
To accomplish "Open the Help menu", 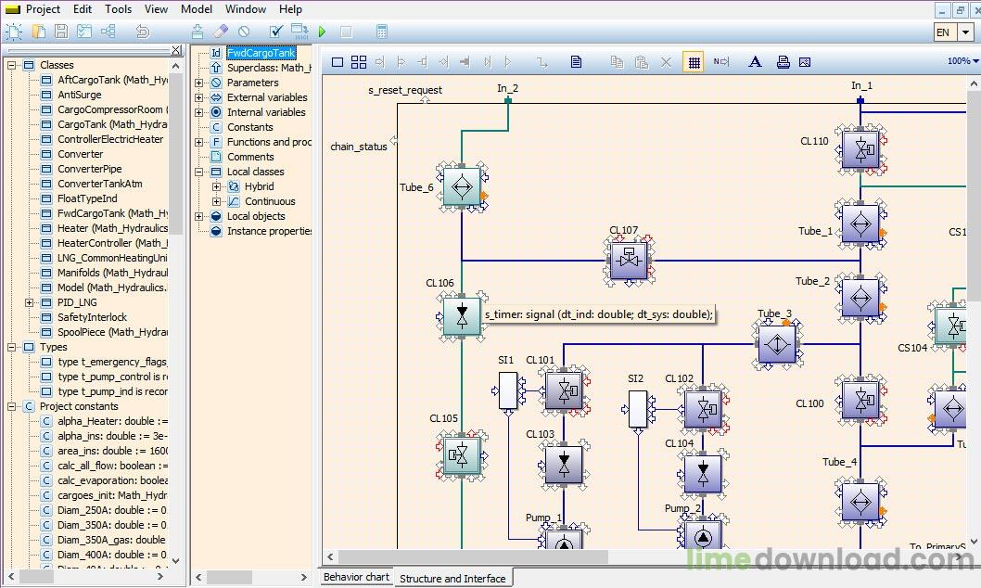I will pos(290,9).
